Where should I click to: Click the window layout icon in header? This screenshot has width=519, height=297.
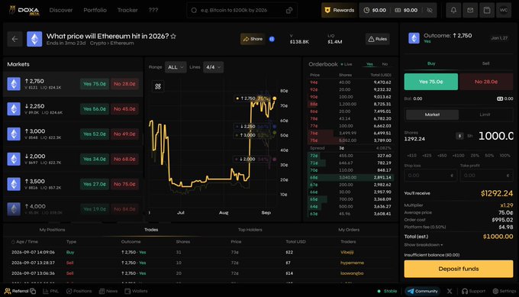pyautogui.click(x=487, y=10)
